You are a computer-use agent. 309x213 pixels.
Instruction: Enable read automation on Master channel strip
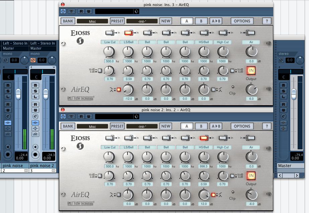(283, 104)
